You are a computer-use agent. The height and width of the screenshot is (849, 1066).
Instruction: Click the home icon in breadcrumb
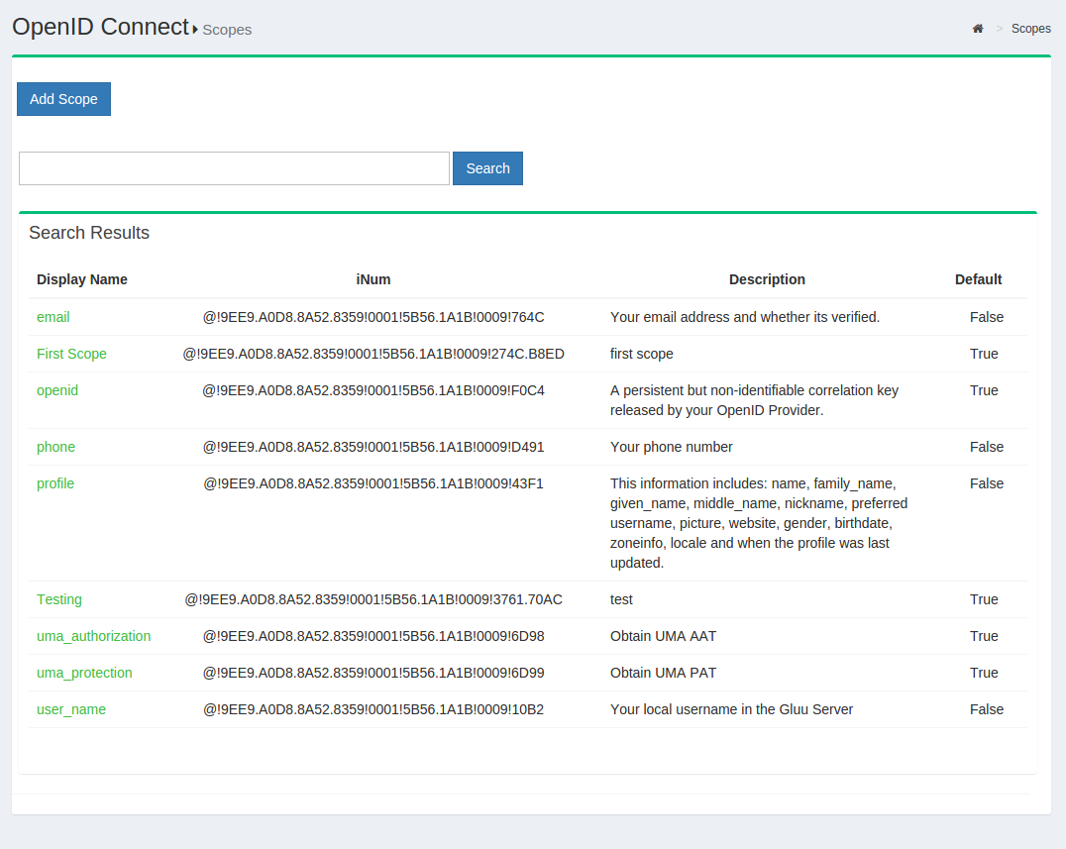coord(978,29)
